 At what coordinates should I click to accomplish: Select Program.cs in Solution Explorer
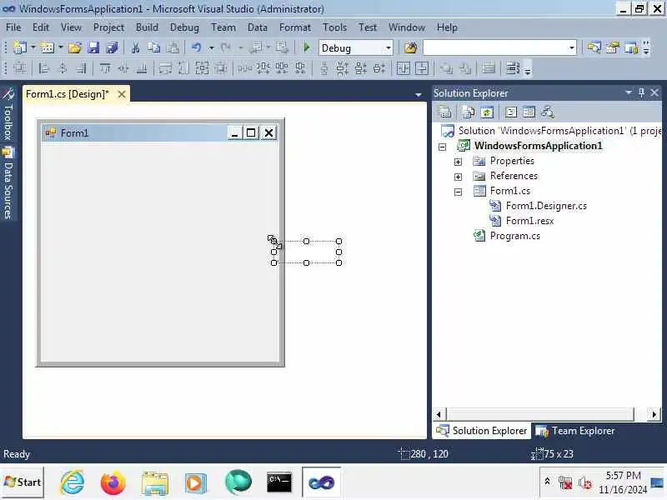pyautogui.click(x=514, y=236)
